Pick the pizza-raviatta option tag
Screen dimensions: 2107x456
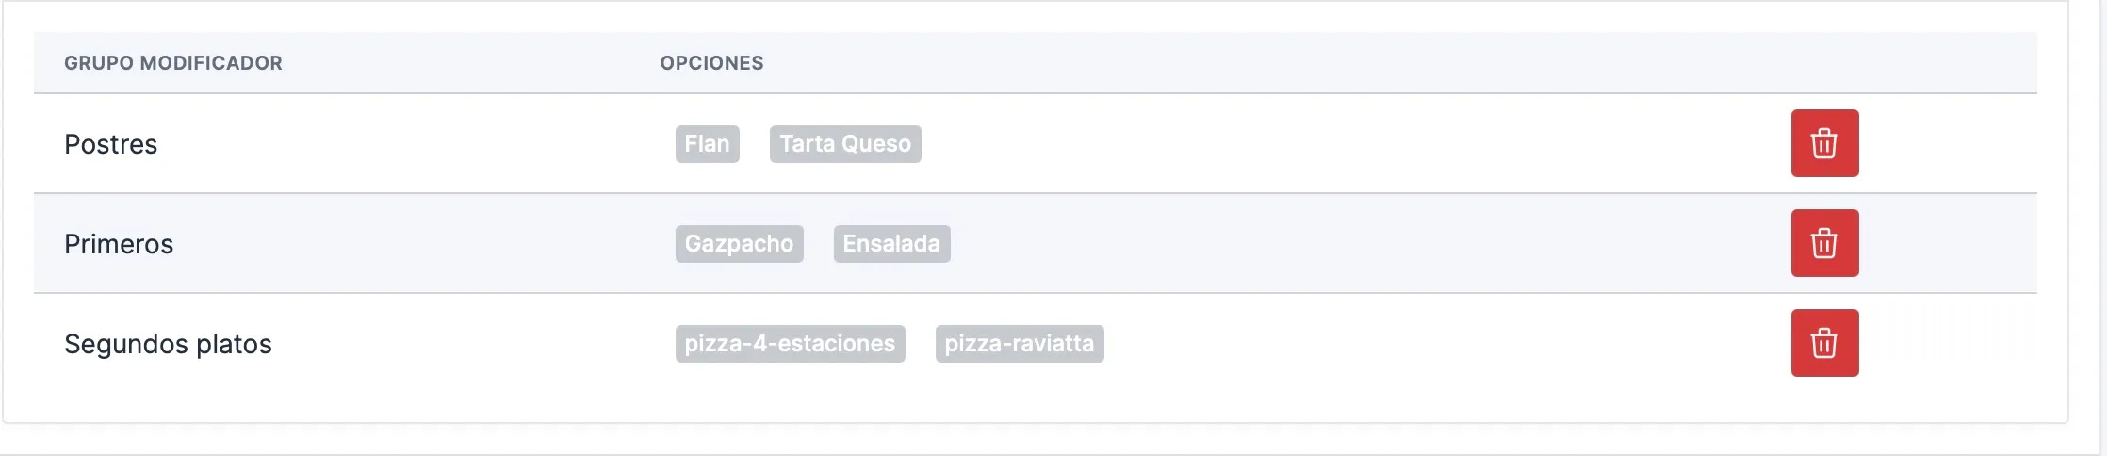point(1020,344)
